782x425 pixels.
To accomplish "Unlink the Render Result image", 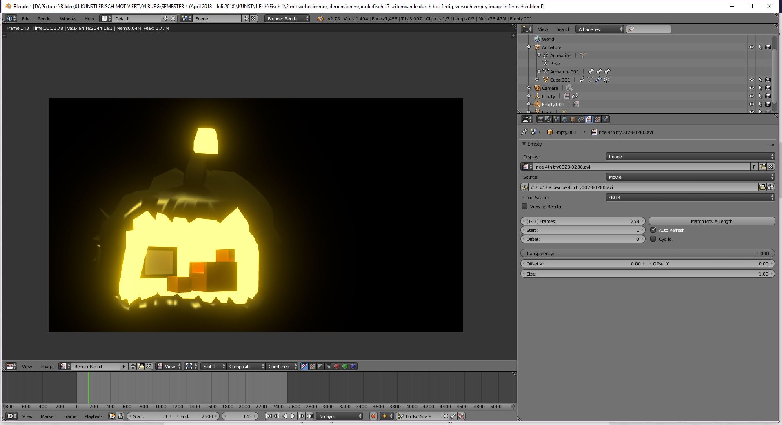I will [x=149, y=366].
